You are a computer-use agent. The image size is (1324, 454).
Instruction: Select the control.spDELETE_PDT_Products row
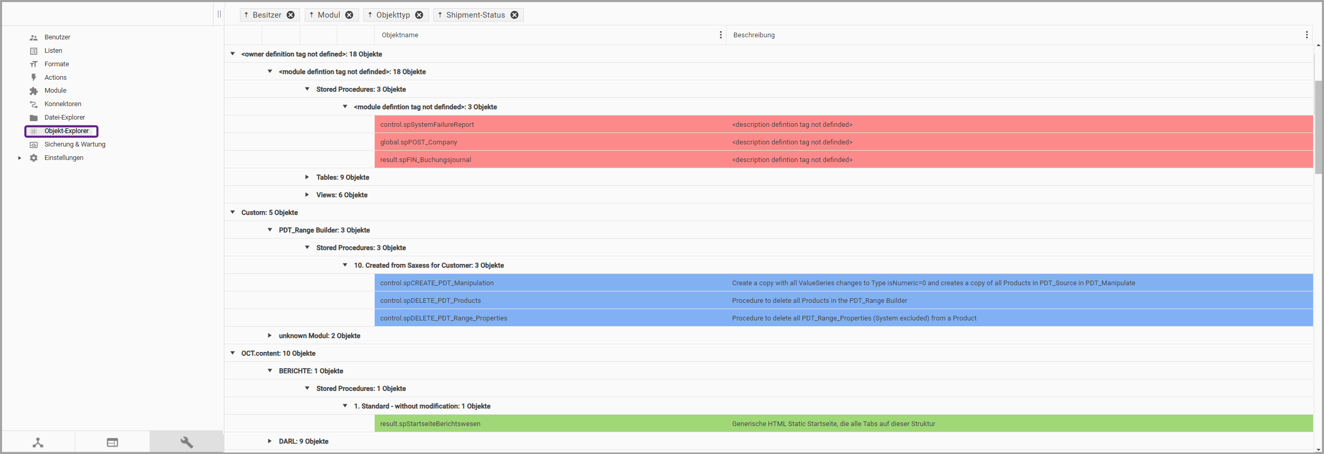(x=431, y=300)
